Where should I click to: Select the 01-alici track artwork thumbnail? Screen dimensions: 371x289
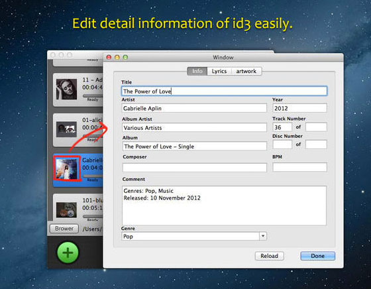[x=66, y=129]
